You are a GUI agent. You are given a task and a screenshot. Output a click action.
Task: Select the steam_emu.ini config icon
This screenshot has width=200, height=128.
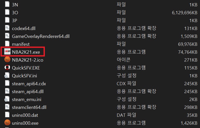tap(7, 99)
